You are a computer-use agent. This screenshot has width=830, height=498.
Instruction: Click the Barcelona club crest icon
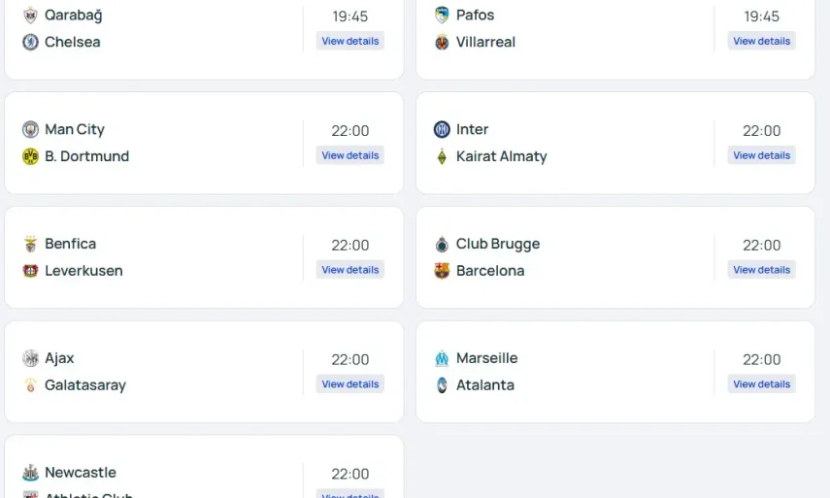pyautogui.click(x=442, y=271)
